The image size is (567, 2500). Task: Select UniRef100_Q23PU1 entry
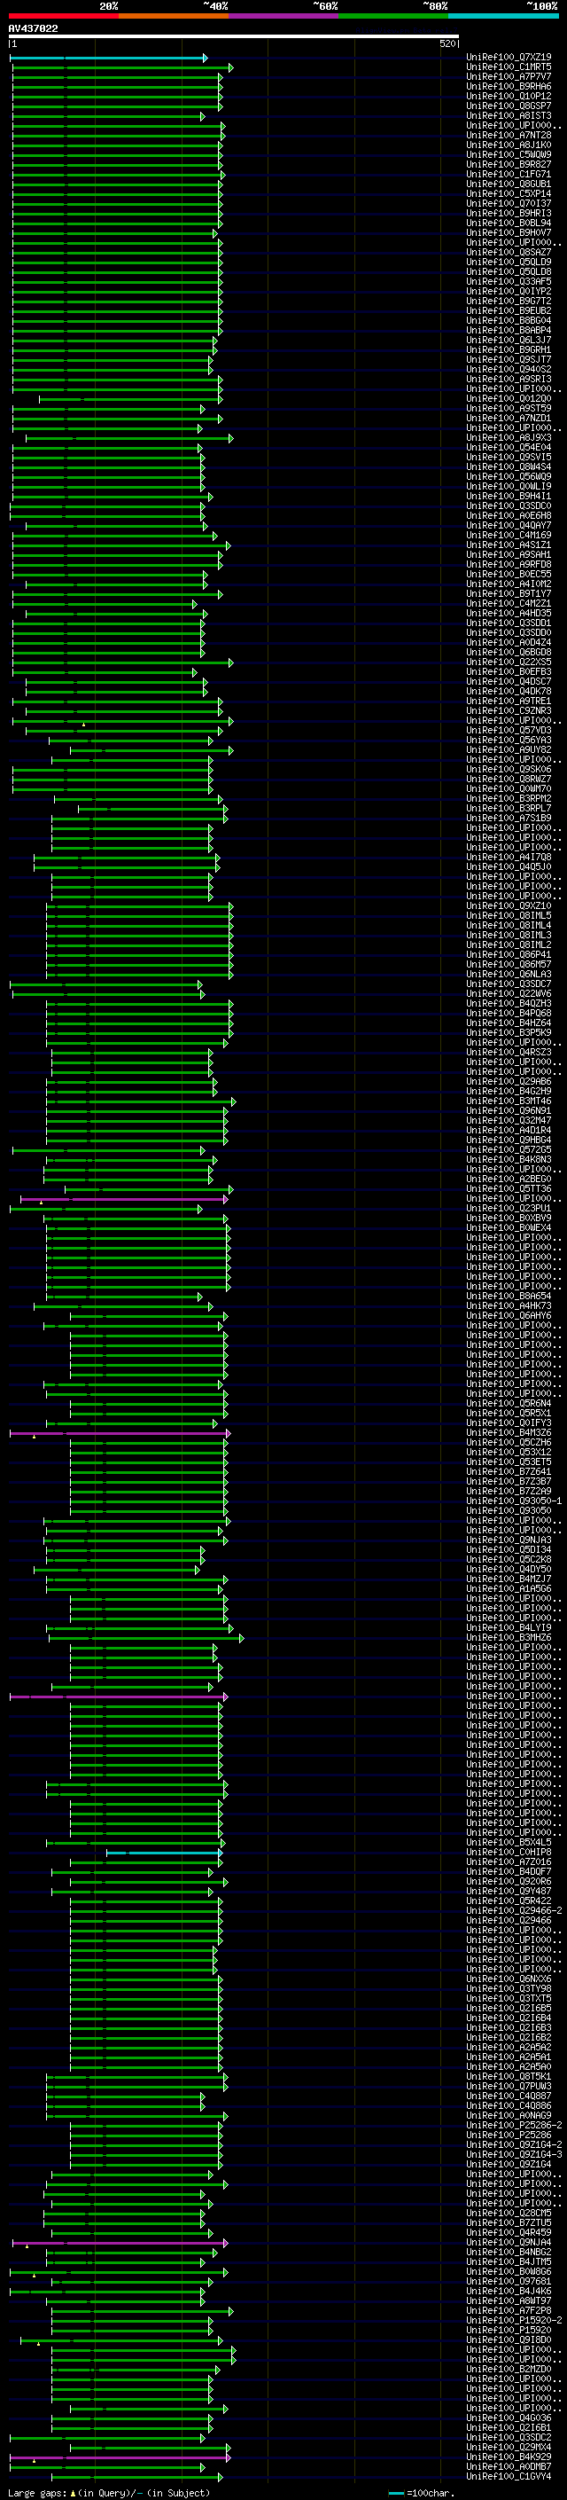pyautogui.click(x=509, y=1208)
